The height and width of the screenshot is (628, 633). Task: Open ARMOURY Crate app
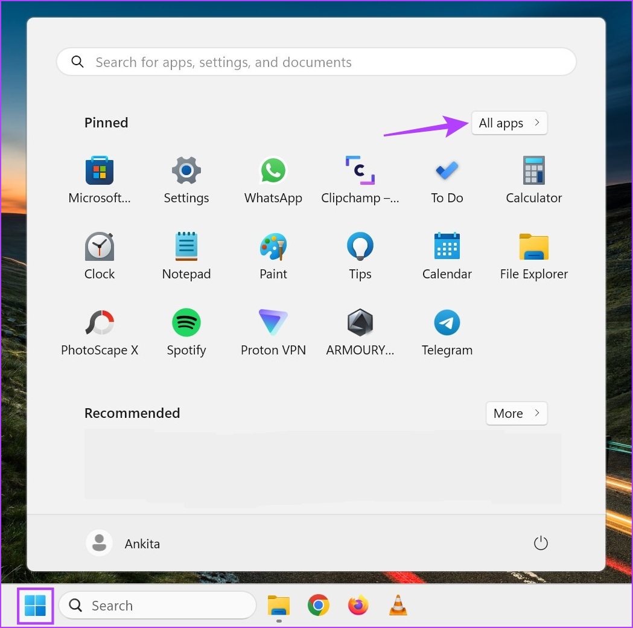360,332
